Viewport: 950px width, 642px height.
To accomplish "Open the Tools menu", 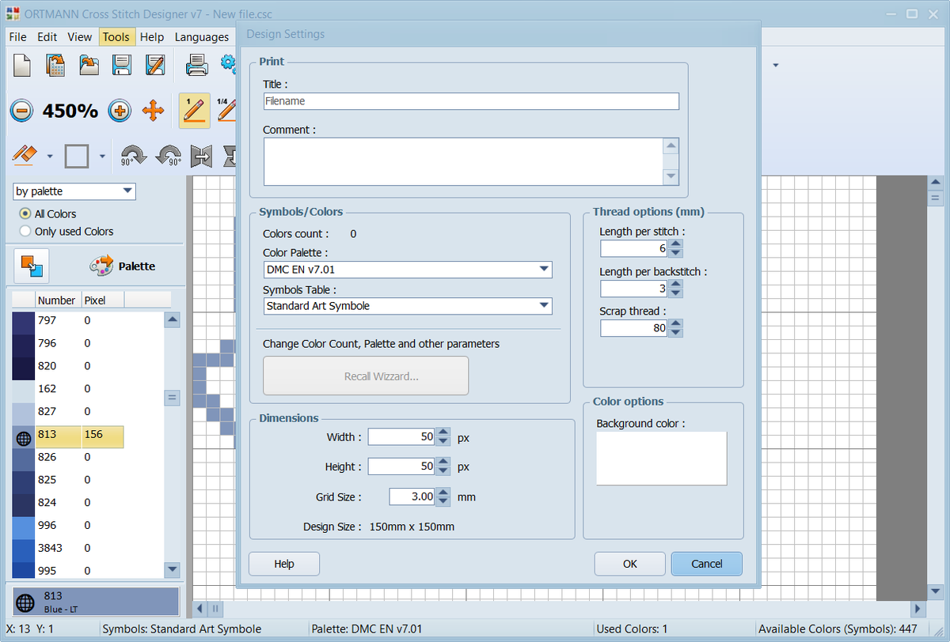I will pyautogui.click(x=116, y=37).
